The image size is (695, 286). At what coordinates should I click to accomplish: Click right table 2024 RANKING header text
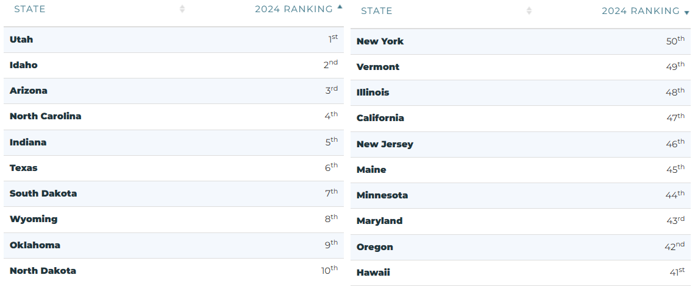tap(641, 10)
